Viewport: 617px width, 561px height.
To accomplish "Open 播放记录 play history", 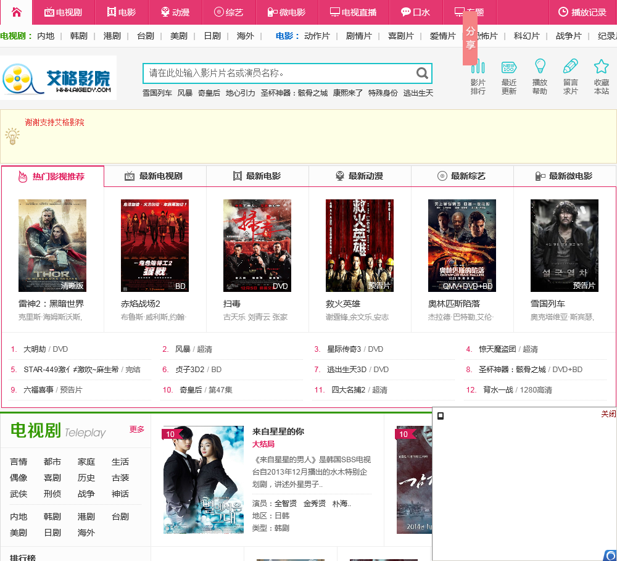I will 582,12.
